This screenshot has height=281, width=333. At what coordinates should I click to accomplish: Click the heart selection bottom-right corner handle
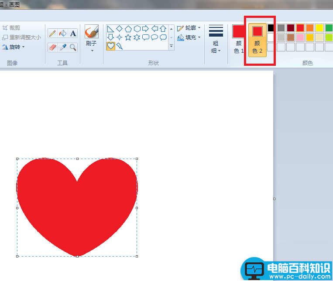click(x=137, y=257)
